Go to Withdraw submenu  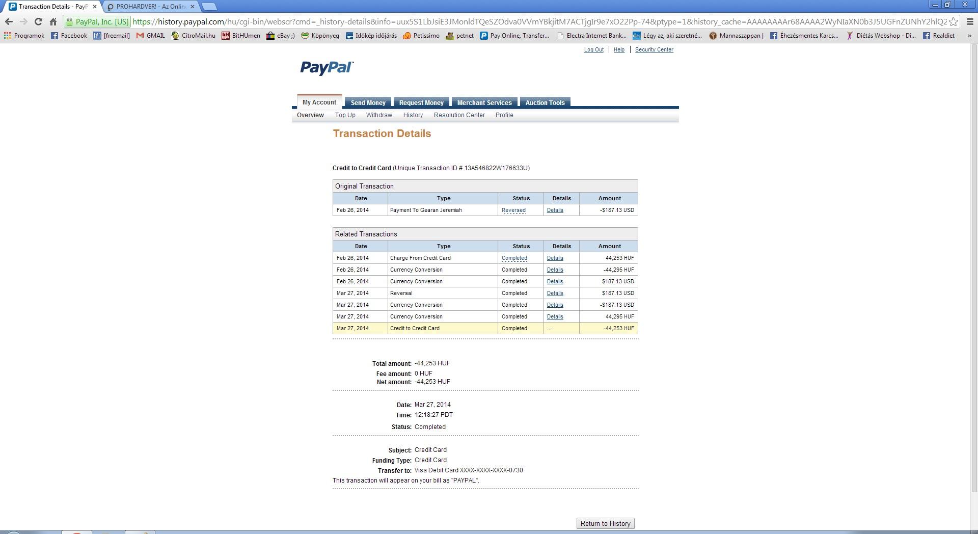coord(379,115)
